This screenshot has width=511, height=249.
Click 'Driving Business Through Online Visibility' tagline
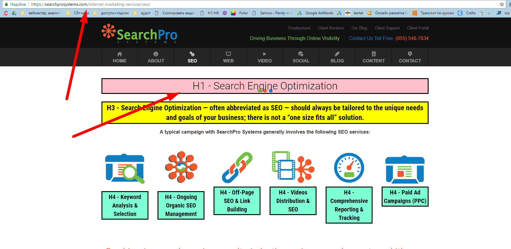point(295,38)
